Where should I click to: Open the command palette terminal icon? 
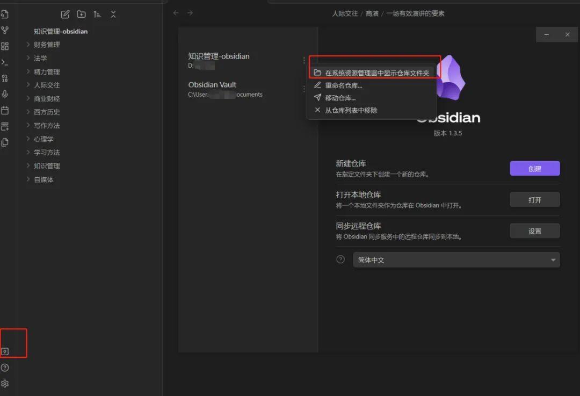[x=5, y=62]
